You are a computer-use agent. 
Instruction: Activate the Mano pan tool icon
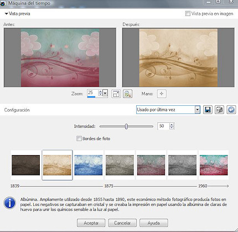pos(162,94)
